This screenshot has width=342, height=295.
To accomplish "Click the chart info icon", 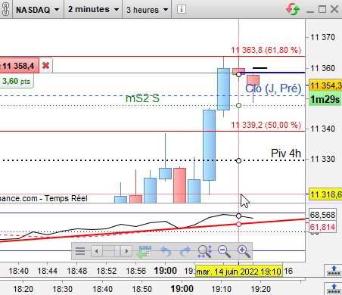I will point(182,10).
